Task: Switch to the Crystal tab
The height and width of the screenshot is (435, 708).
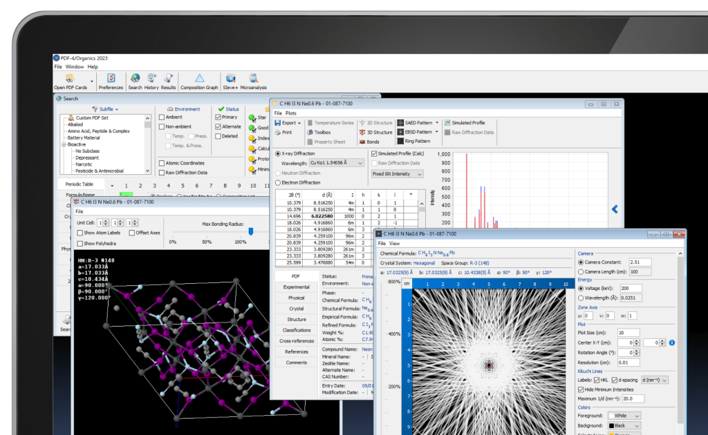Action: point(296,309)
